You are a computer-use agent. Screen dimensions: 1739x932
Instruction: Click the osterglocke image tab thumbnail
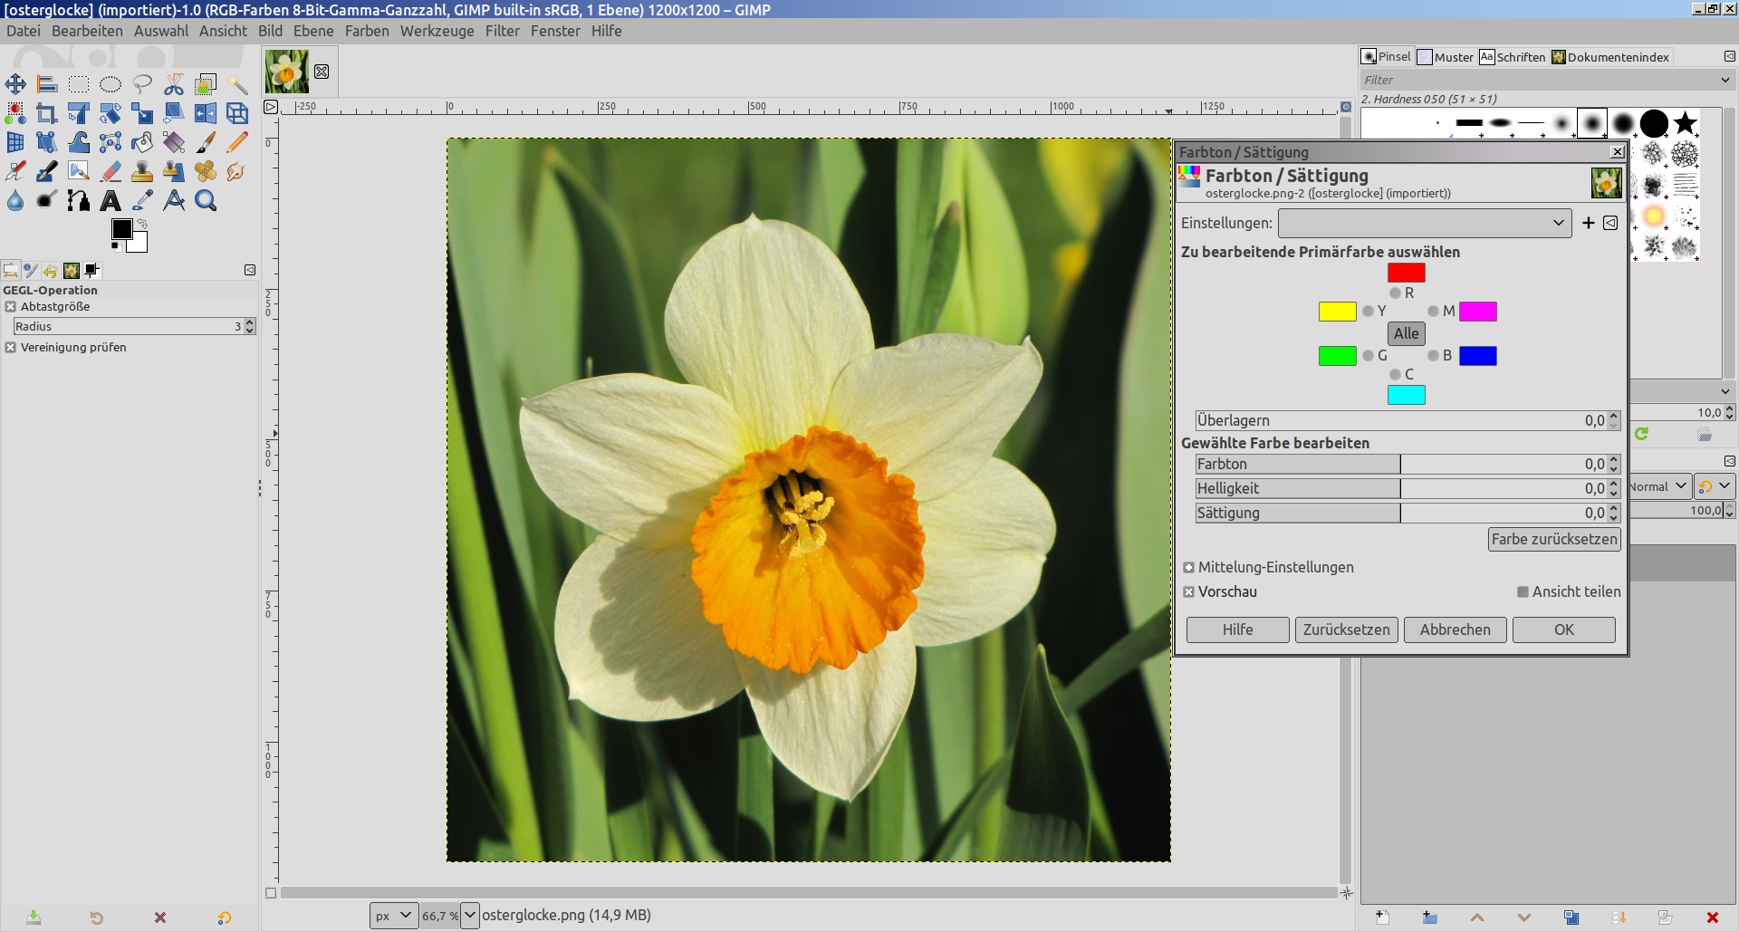click(x=286, y=72)
